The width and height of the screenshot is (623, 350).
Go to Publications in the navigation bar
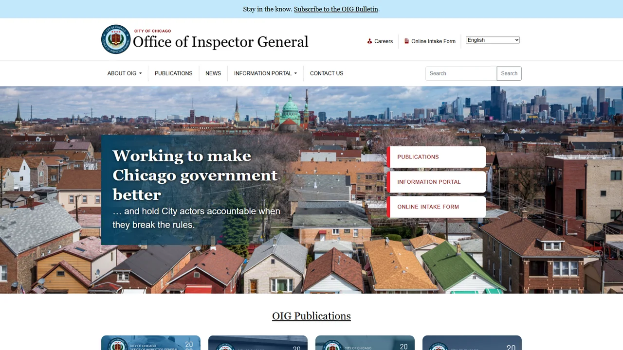[x=174, y=73]
